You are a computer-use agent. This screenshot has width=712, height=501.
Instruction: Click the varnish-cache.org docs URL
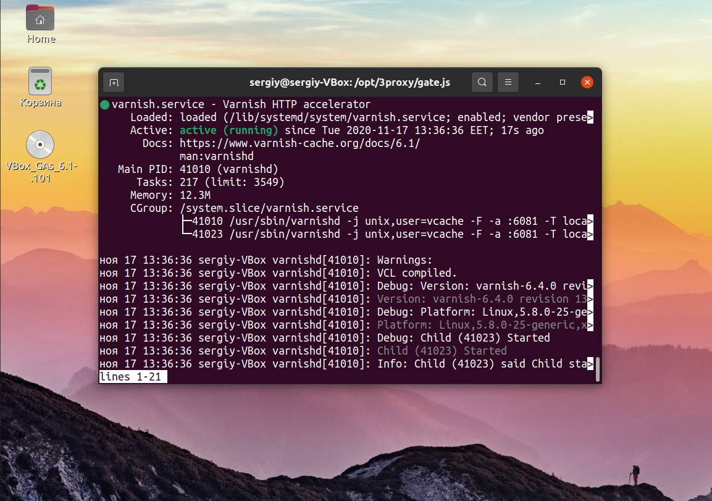[x=299, y=143]
